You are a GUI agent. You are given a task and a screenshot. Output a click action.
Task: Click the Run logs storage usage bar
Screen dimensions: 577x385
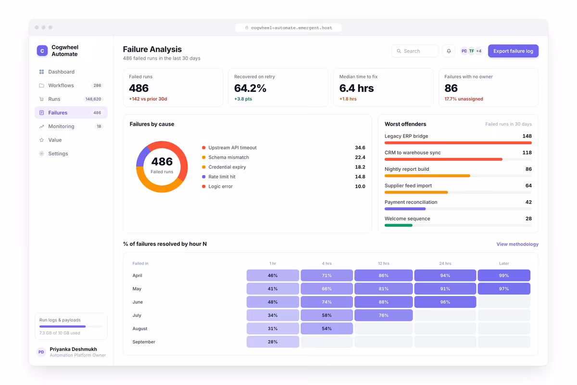pos(71,326)
